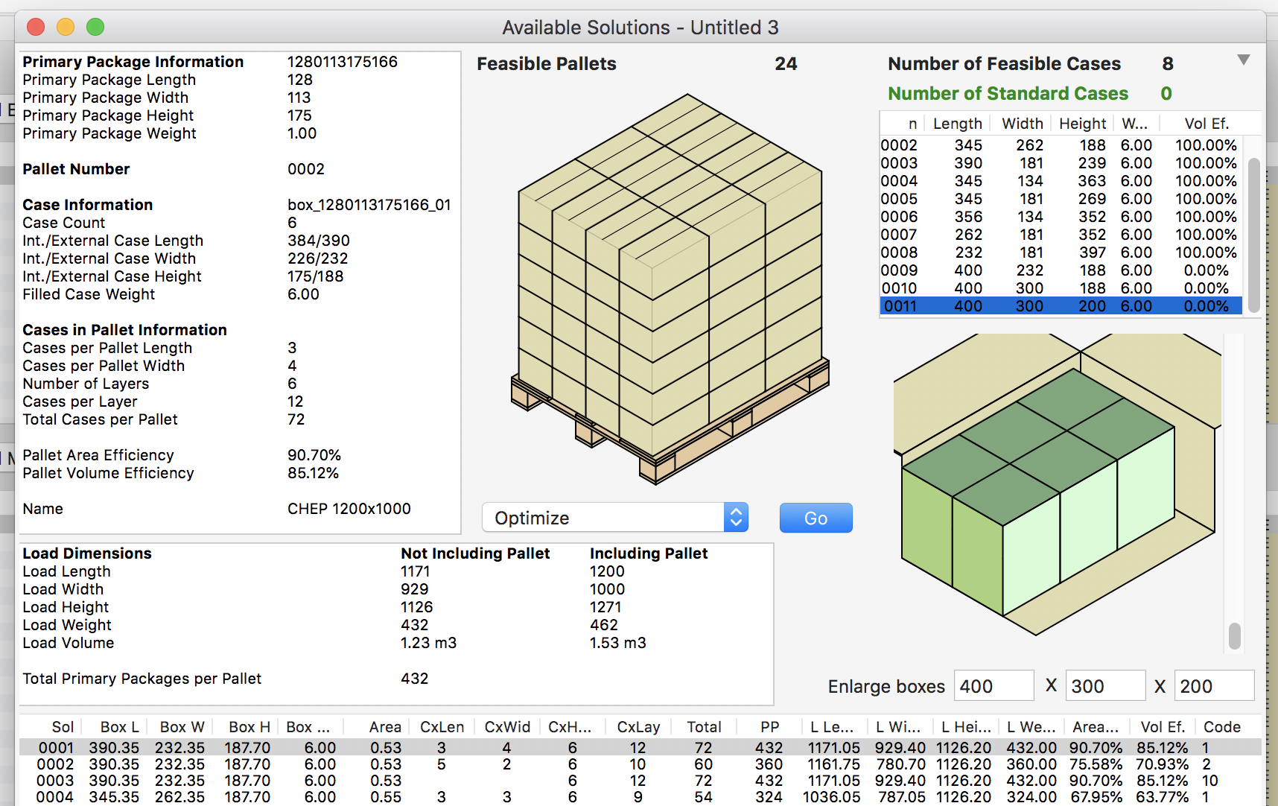Select case row 0008 with height 397
The width and height of the screenshot is (1278, 806).
pos(1061,253)
